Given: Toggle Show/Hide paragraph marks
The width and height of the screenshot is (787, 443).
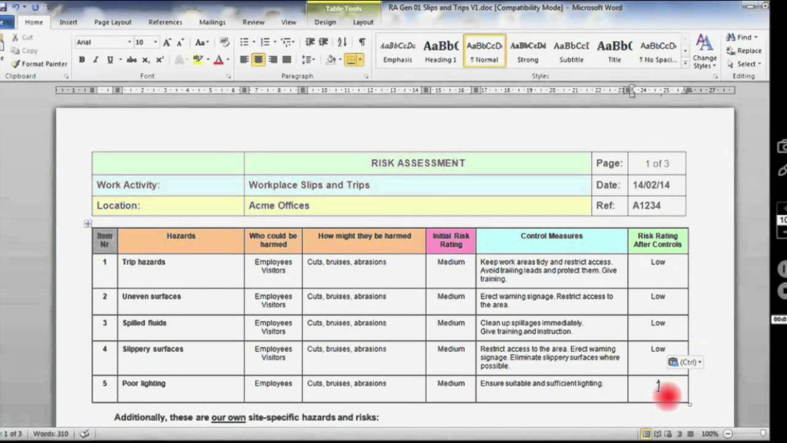Looking at the screenshot, I should [362, 42].
